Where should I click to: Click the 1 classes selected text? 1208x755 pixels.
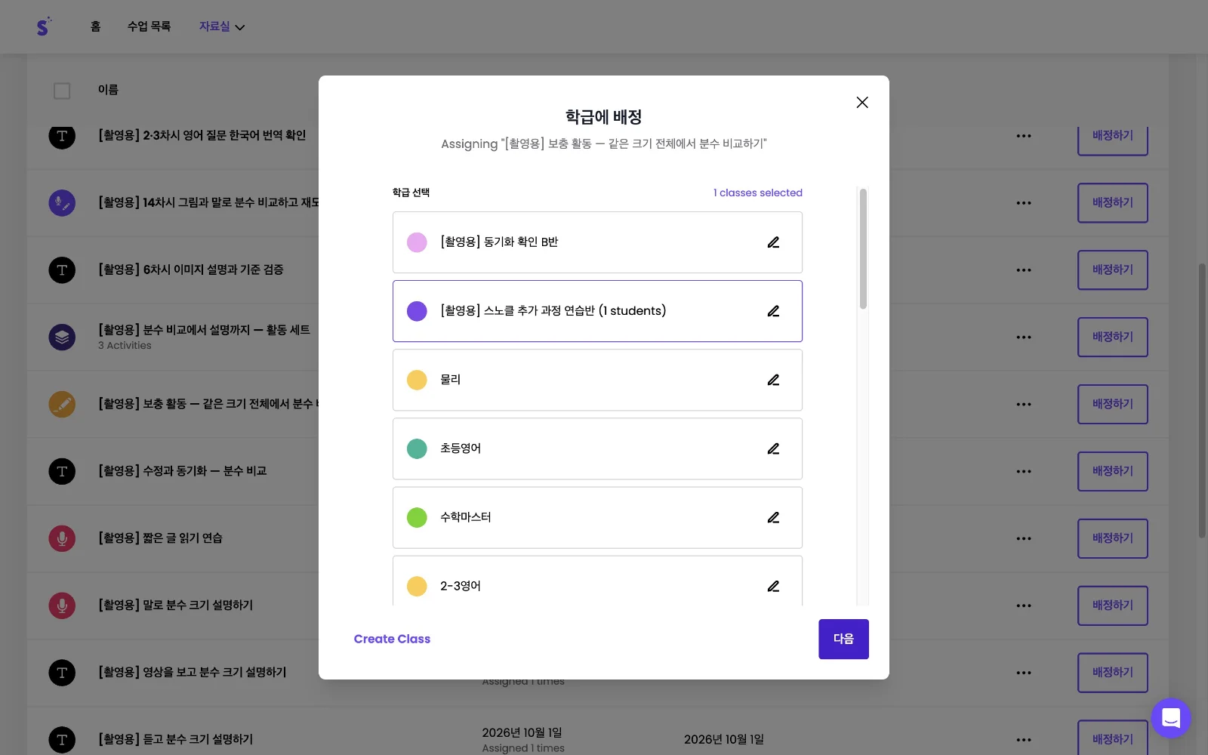pyautogui.click(x=758, y=193)
